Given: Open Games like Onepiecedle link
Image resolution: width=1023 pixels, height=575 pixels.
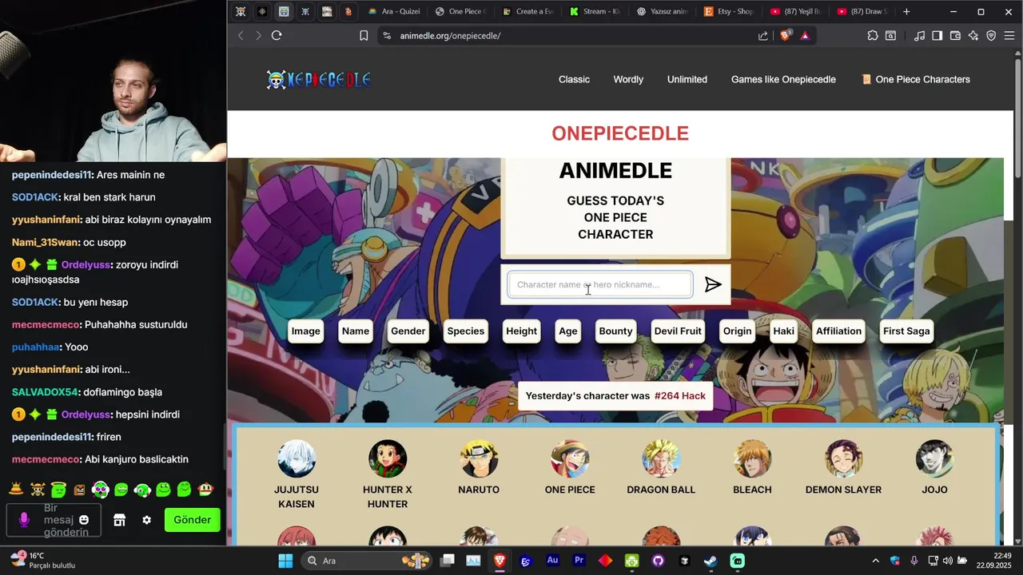Looking at the screenshot, I should pyautogui.click(x=783, y=79).
